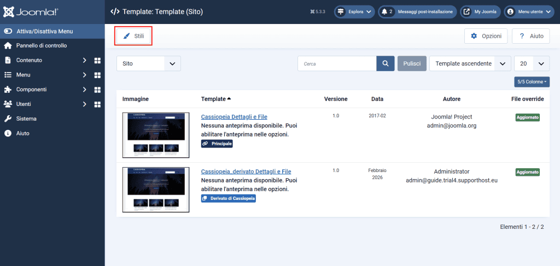This screenshot has height=266, width=560.
Task: Click the Cassiopeia_derivato template thumbnail
Action: tap(156, 190)
